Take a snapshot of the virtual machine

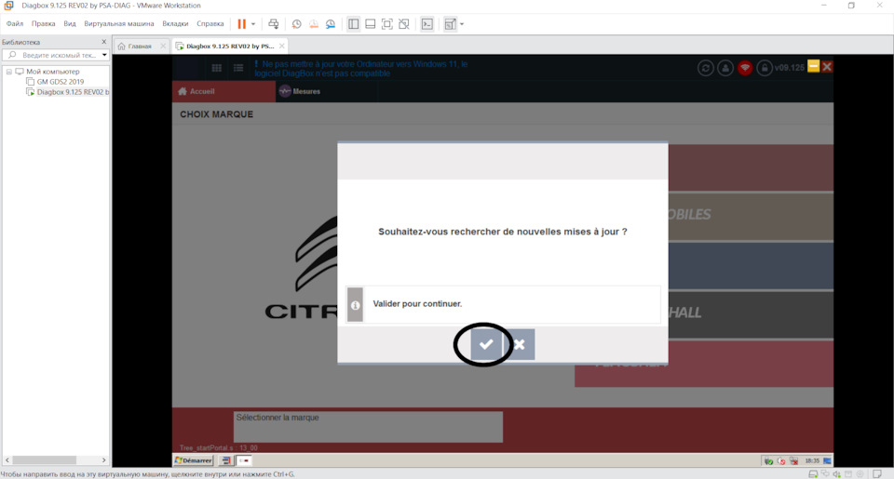296,24
